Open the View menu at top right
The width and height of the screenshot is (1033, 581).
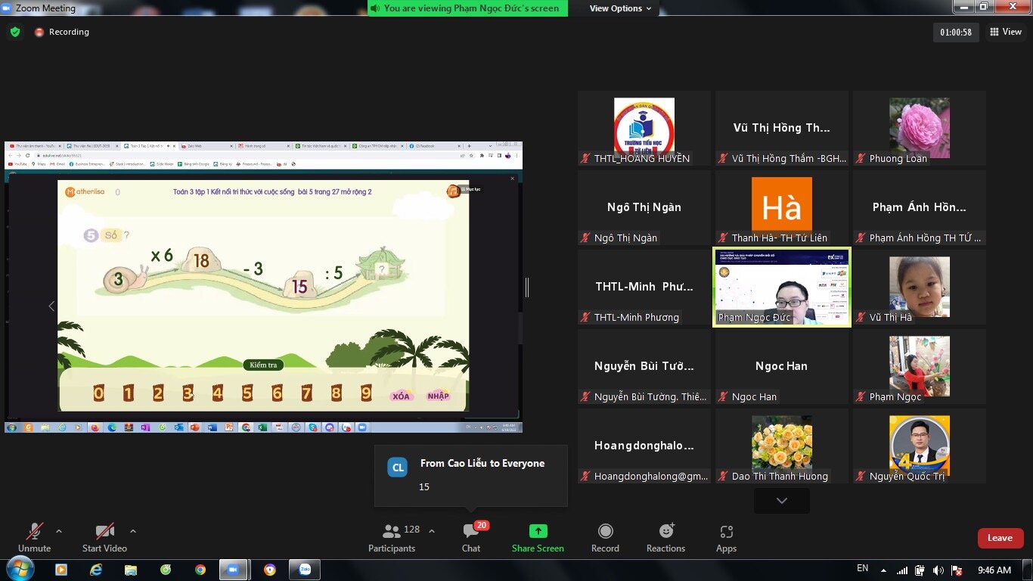pyautogui.click(x=1007, y=32)
